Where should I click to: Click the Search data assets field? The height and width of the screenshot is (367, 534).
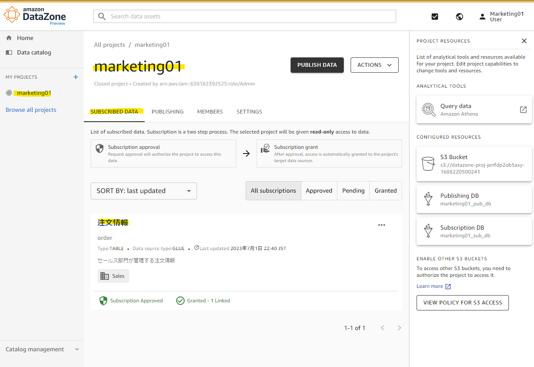point(245,16)
